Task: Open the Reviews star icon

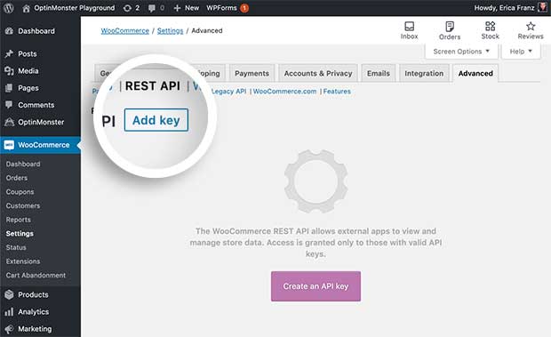Action: [531, 26]
